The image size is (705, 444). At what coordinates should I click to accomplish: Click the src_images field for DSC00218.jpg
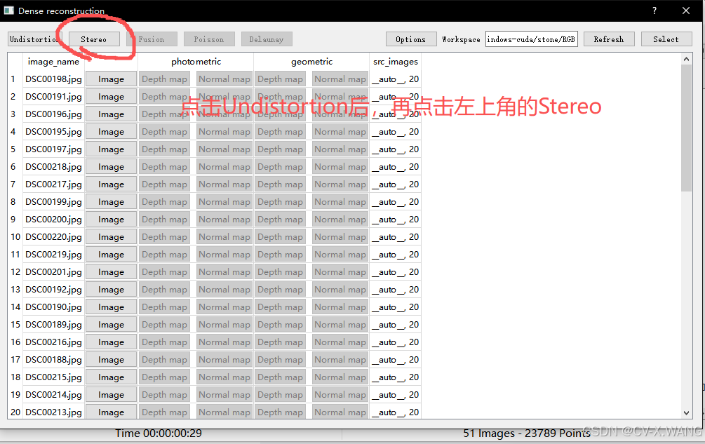[x=394, y=166]
